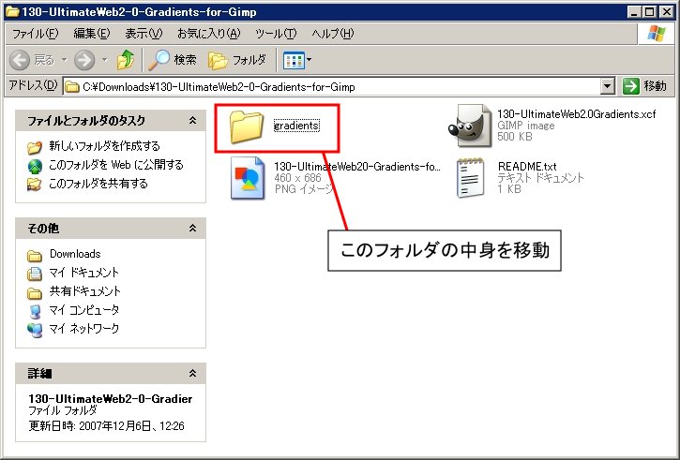Open the お気に入り(A) menu
Screen dimensions: 680x460
[x=208, y=34]
